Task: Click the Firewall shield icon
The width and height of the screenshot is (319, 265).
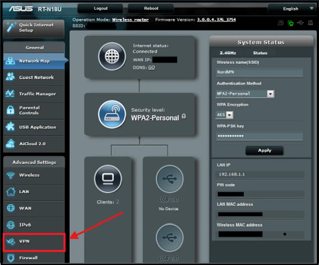Action: tap(11, 258)
